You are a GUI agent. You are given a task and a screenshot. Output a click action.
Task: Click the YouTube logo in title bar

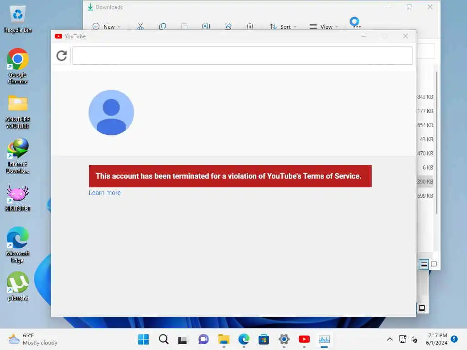(x=58, y=36)
